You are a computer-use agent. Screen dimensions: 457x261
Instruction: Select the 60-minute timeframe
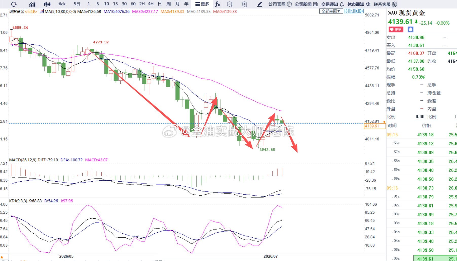point(133,4)
